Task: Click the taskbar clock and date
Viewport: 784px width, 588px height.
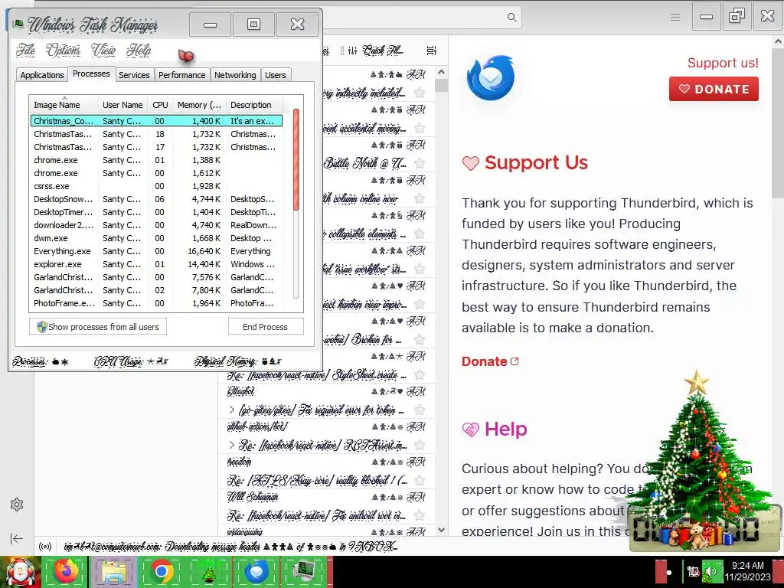Action: 748,571
